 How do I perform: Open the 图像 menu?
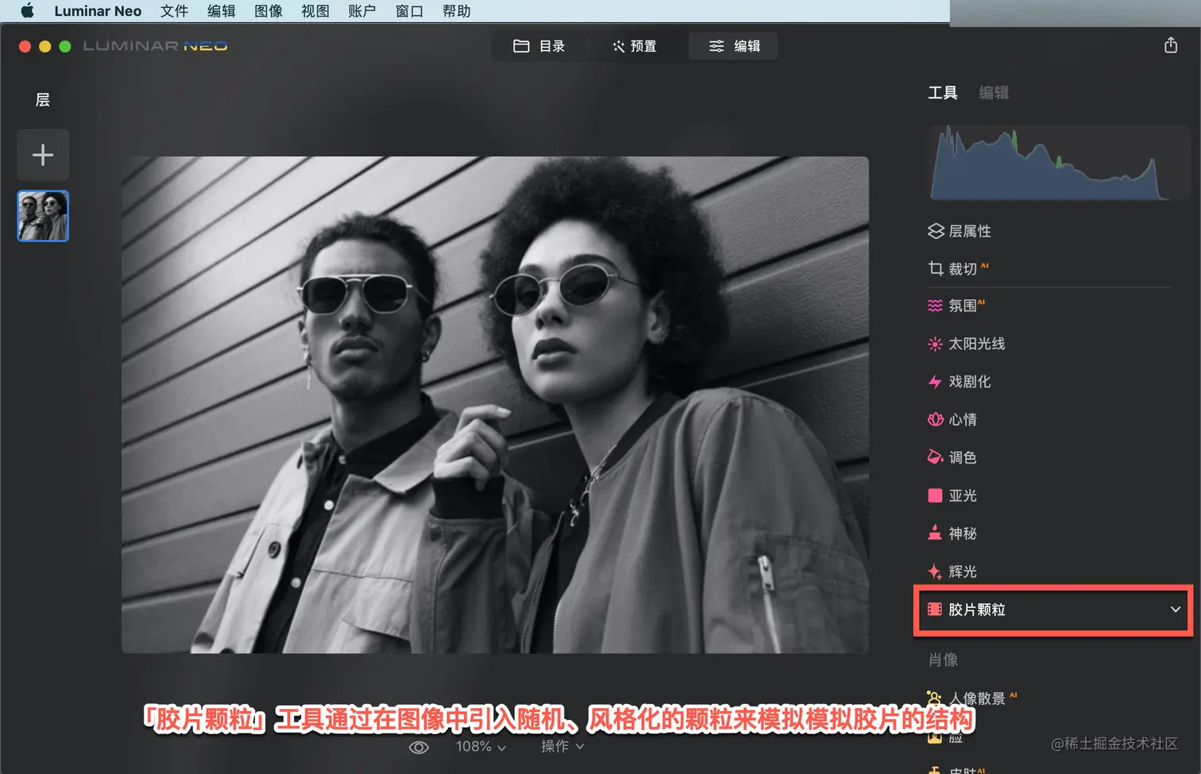click(x=268, y=11)
